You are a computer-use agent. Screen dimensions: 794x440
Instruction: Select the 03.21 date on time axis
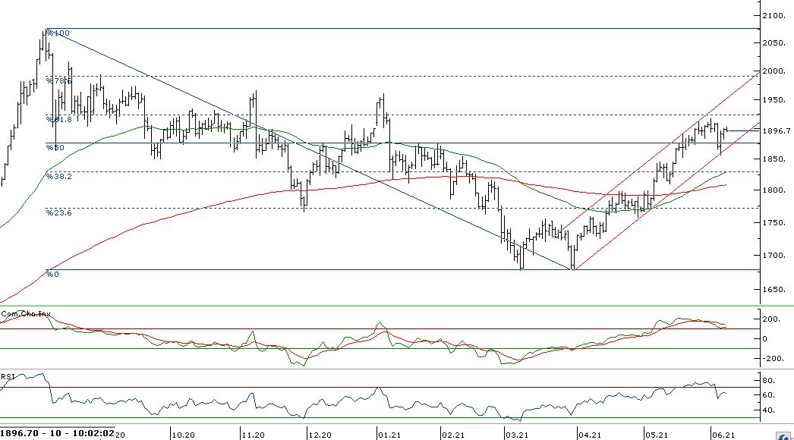[517, 435]
